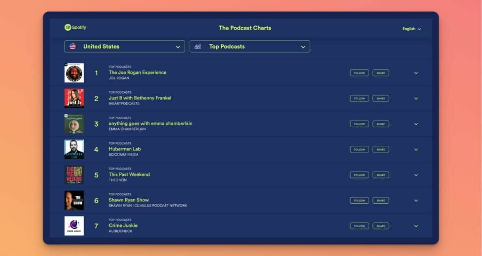Follow This Past Weekend podcast
This screenshot has height=256, width=482.
359,175
